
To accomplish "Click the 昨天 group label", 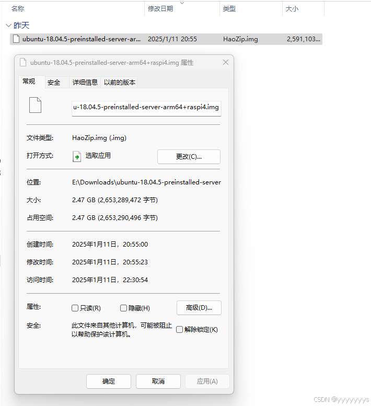I will (21, 26).
